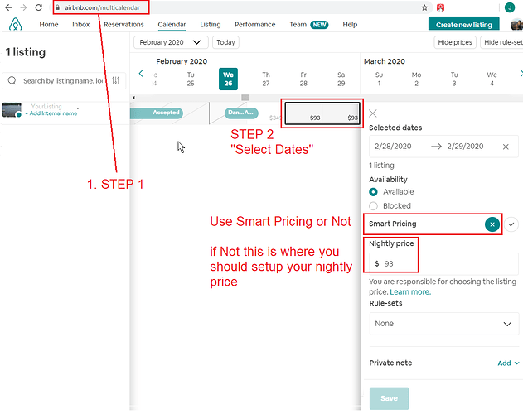Expand the Rule-sets None dropdown
Viewport: 523px width, 414px height.
click(x=444, y=324)
